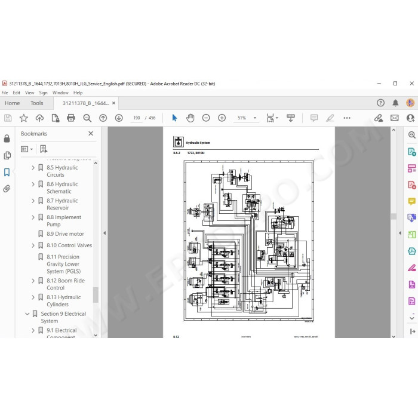This screenshot has width=418, height=418.
Task: Activate the hand pan tool
Action: [190, 118]
